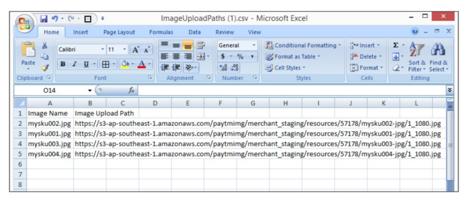Apply the Comma Style format
This screenshot has height=206, width=471.
tap(252, 56)
